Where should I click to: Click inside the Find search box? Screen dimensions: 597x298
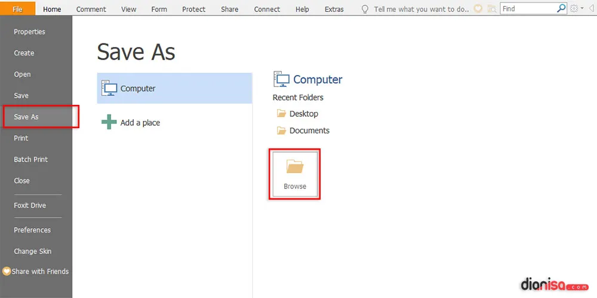tap(528, 8)
